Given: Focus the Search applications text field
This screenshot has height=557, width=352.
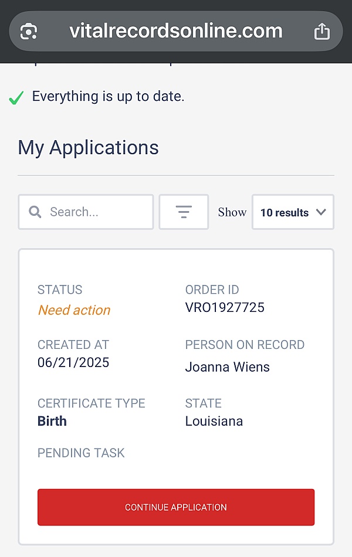Looking at the screenshot, I should (x=94, y=212).
